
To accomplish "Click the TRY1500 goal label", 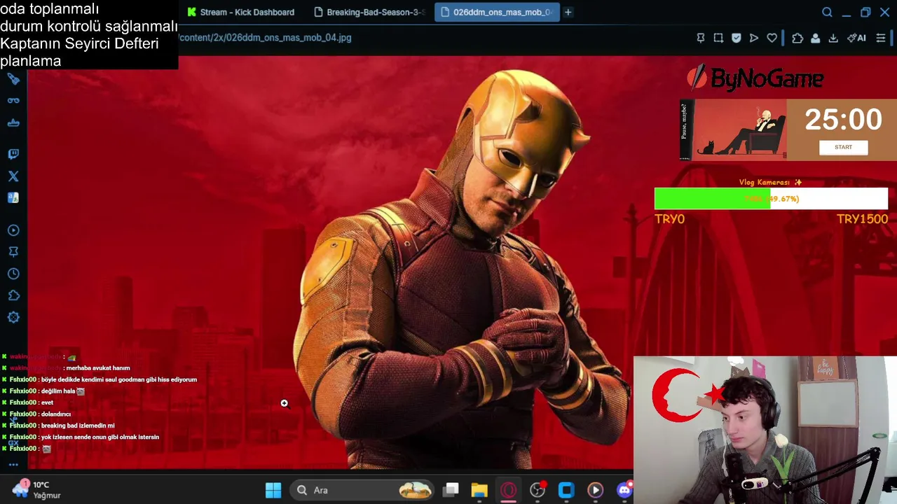I will coord(862,219).
